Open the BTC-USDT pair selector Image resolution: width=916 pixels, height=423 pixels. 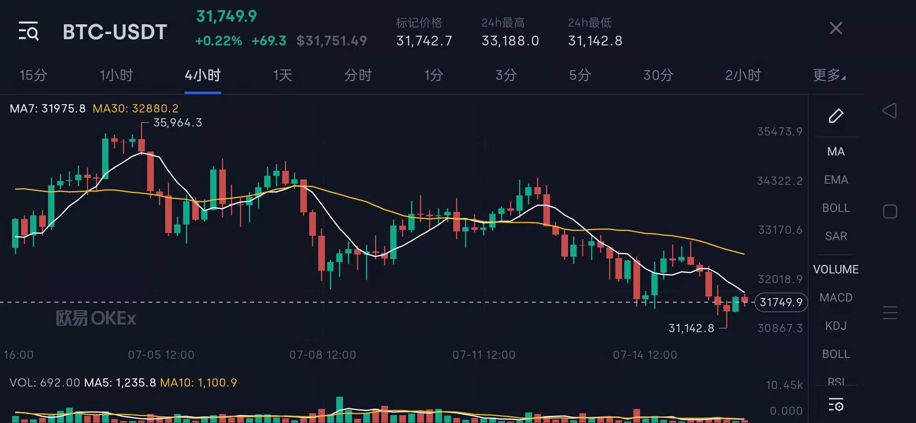(x=115, y=32)
